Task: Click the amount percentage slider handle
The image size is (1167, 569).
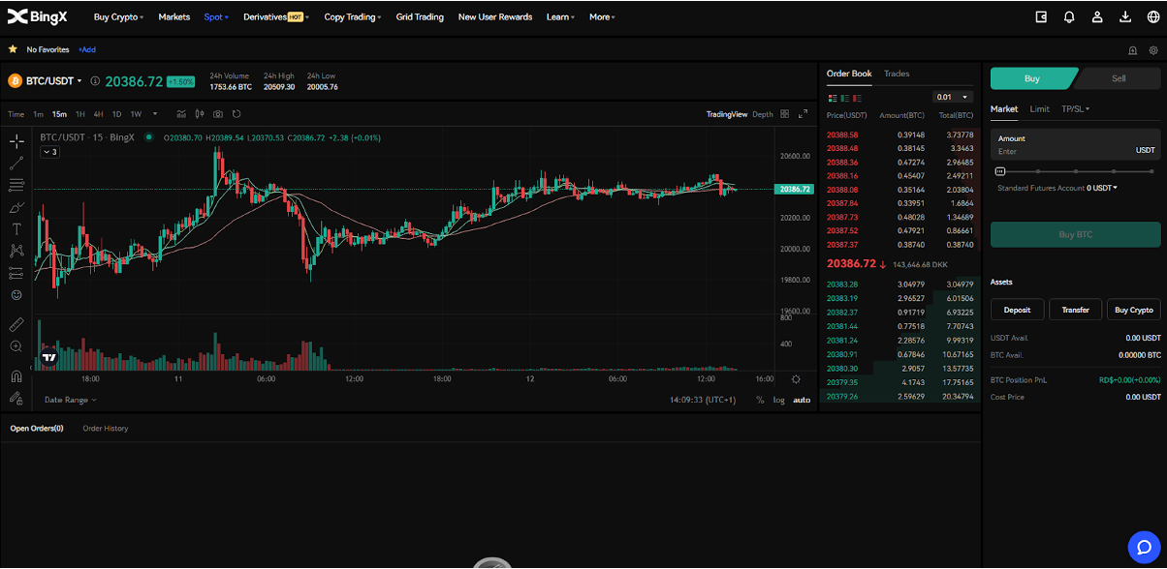Action: (1000, 171)
